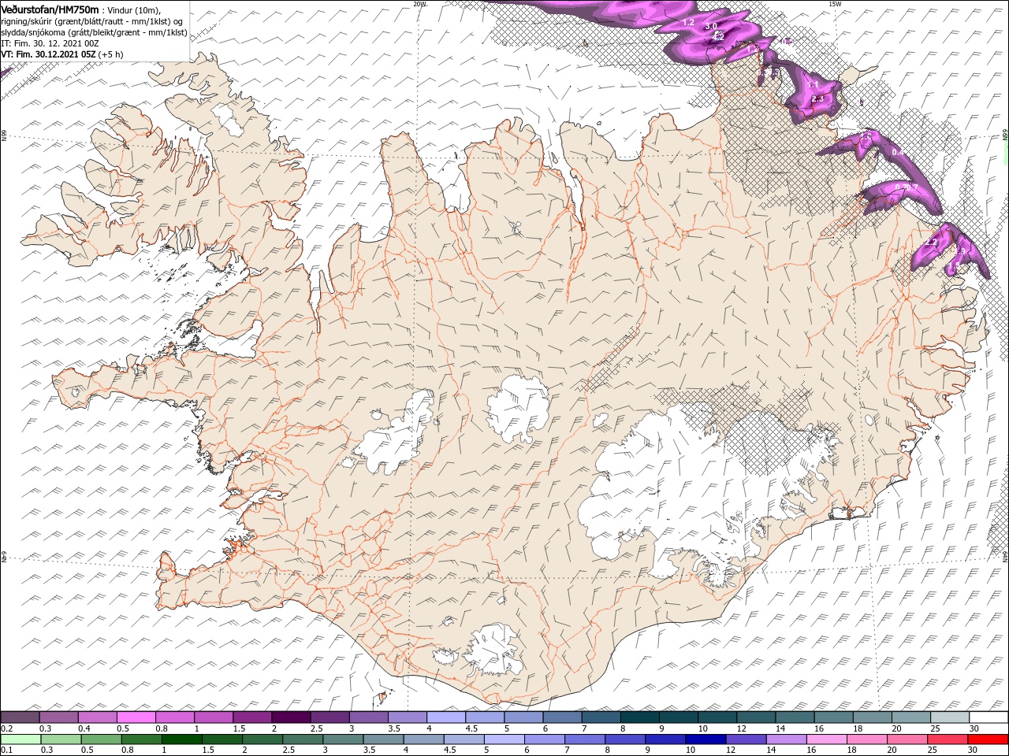
Task: Click the green 0.8 swatch in lower legend
Action: [141, 739]
